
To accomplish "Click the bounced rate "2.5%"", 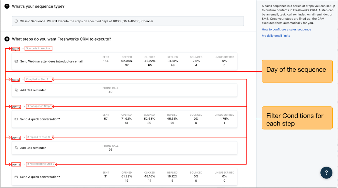I will click(196, 61).
